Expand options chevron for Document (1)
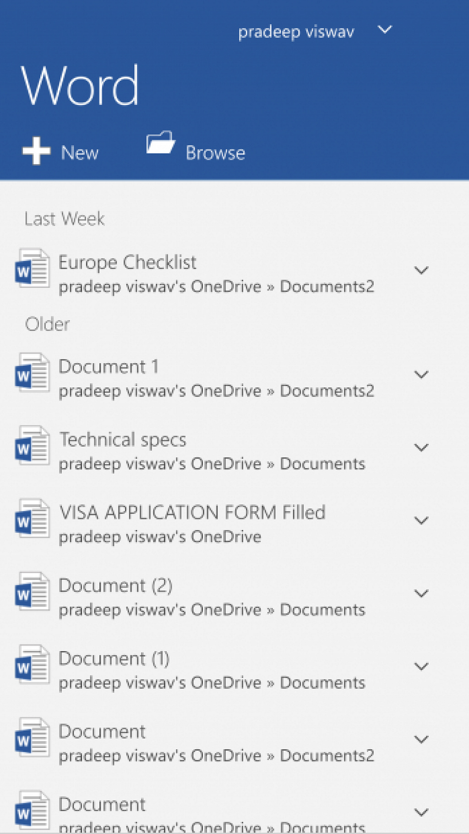469x834 pixels. click(x=421, y=666)
